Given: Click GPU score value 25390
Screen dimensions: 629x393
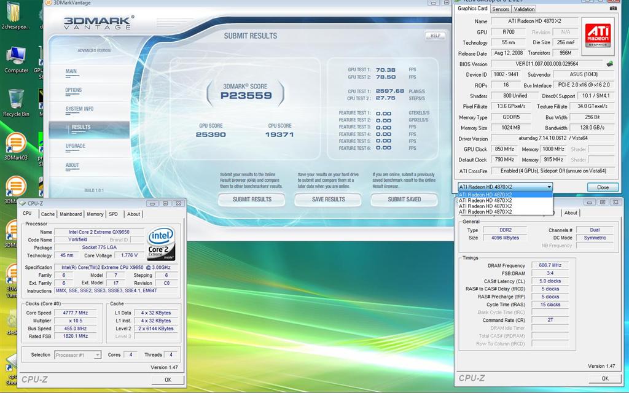Looking at the screenshot, I should coord(211,134).
